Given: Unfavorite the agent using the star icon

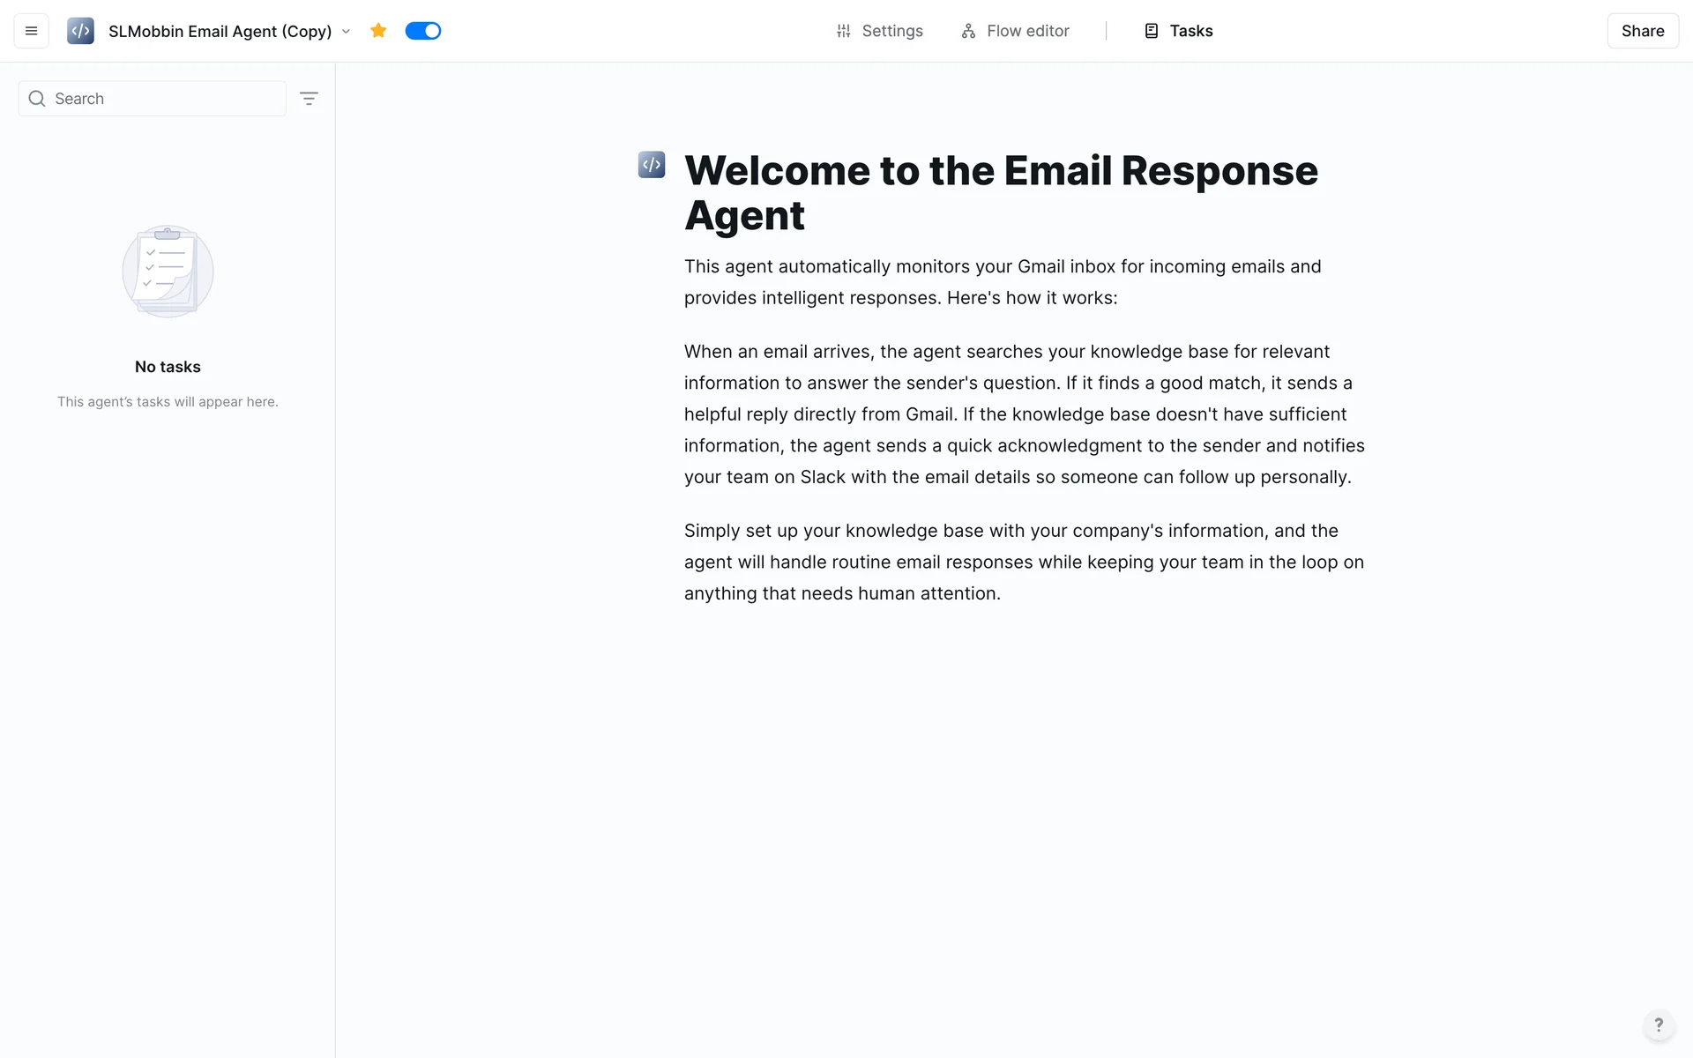Looking at the screenshot, I should 378,31.
